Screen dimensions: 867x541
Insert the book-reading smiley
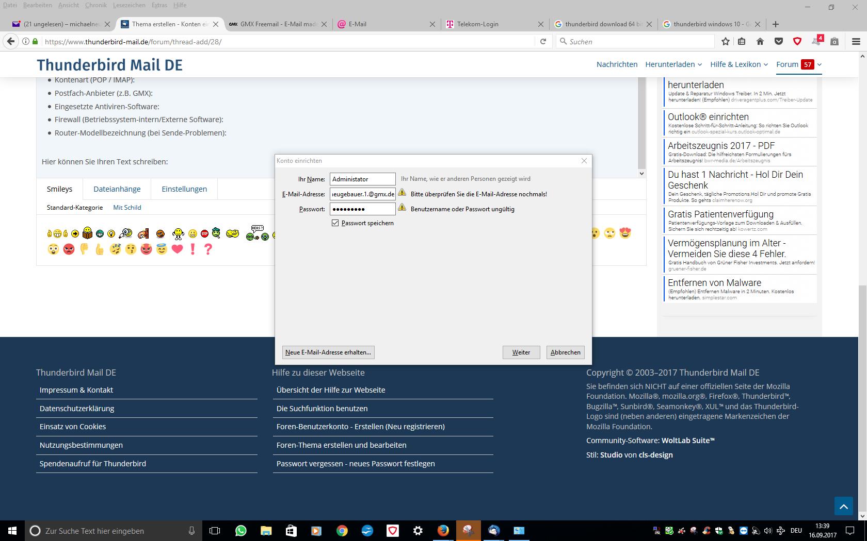pos(87,233)
